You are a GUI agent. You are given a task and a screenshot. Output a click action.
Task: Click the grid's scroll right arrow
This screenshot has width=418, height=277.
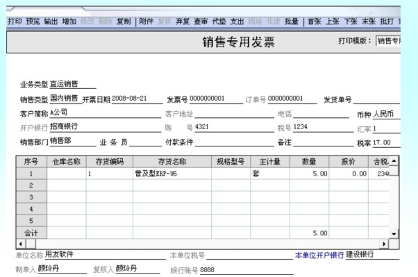pos(384,244)
